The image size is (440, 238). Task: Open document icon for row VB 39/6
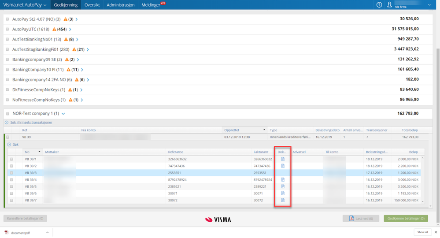(x=283, y=193)
